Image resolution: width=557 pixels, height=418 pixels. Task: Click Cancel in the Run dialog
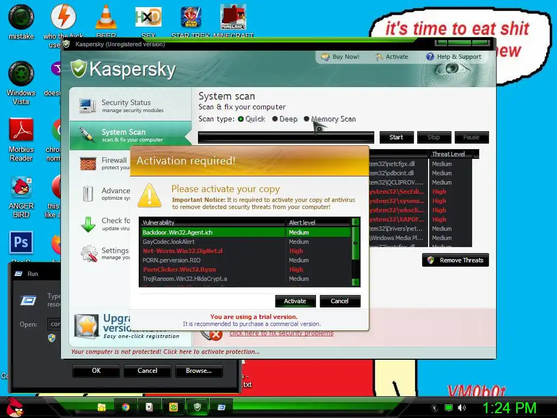tap(147, 370)
